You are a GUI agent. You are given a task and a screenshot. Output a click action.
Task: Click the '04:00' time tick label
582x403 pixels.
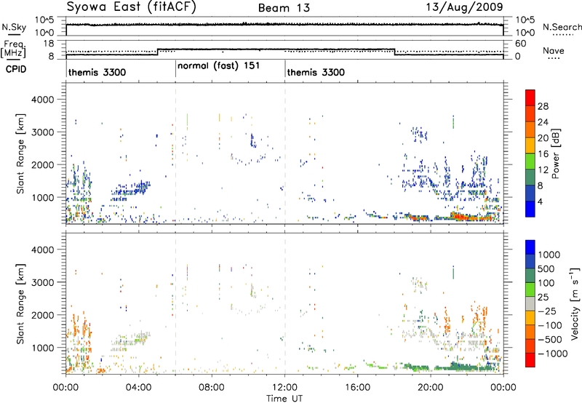tap(138, 388)
